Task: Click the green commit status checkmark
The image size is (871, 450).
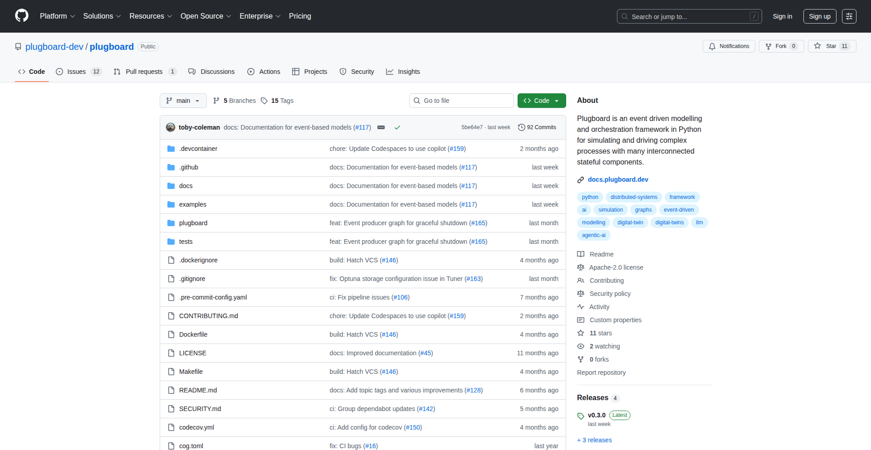Action: pyautogui.click(x=397, y=127)
